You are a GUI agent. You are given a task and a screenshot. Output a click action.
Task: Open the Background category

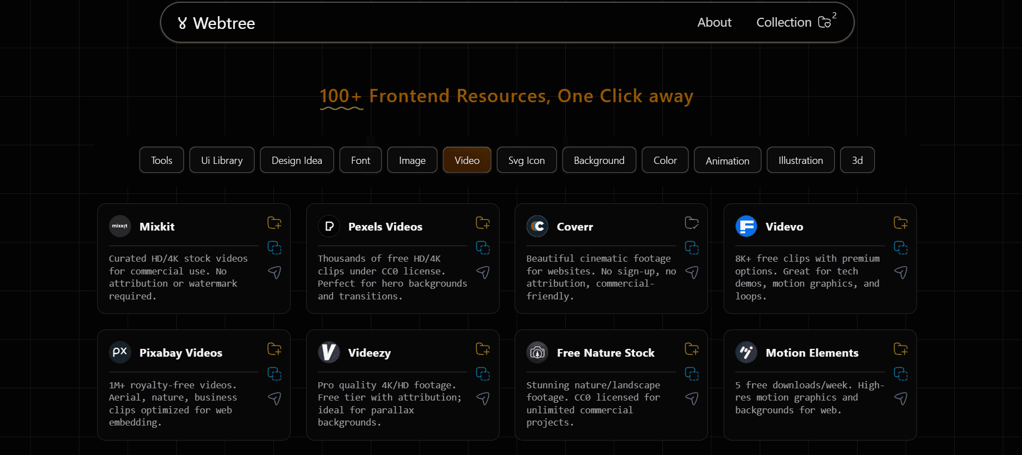(599, 160)
